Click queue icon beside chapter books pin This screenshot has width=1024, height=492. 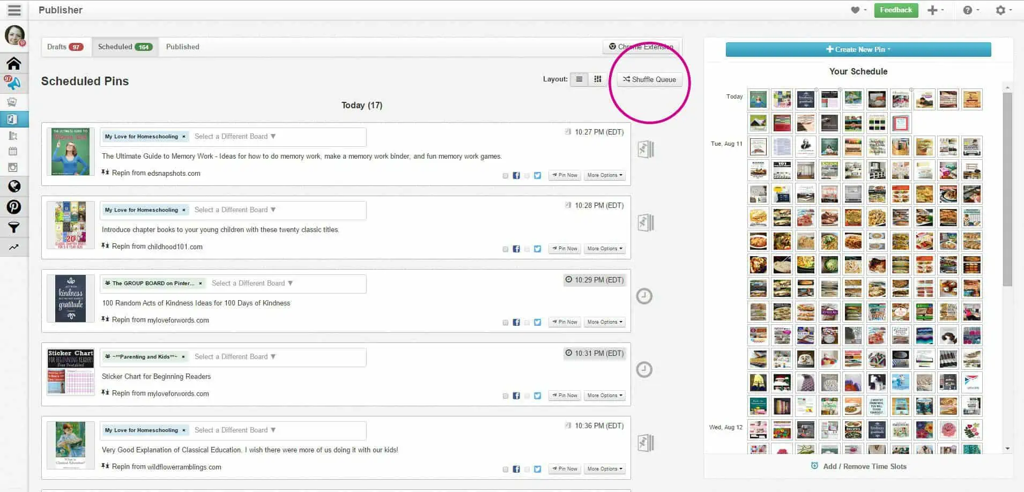click(x=645, y=222)
